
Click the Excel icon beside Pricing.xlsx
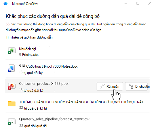pos(12,51)
